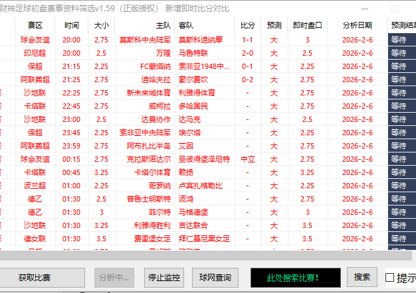Screen dimensions: 416x293
Task: Sort by 赛区 column header
Action: click(x=35, y=25)
